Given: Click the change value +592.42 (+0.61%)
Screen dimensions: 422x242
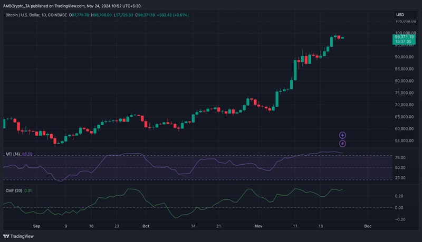Looking at the screenshot, I should pyautogui.click(x=173, y=15).
